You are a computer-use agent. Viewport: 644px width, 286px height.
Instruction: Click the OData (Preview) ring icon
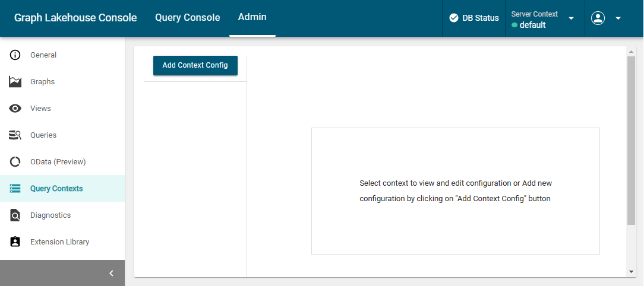point(15,162)
